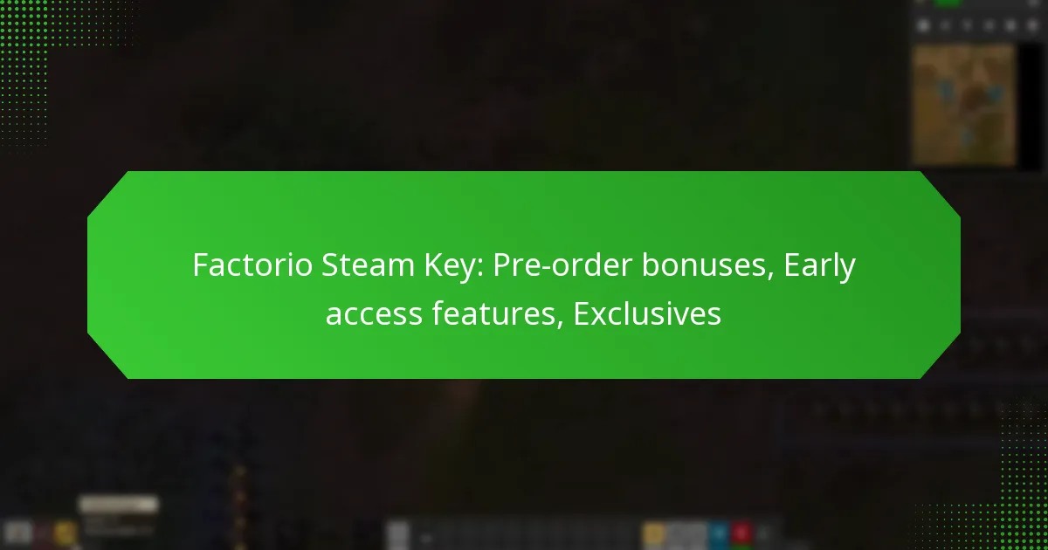Viewport: 1048px width, 550px height.
Task: Click the first light-grey slot of the center hotbar
Action: [397, 534]
